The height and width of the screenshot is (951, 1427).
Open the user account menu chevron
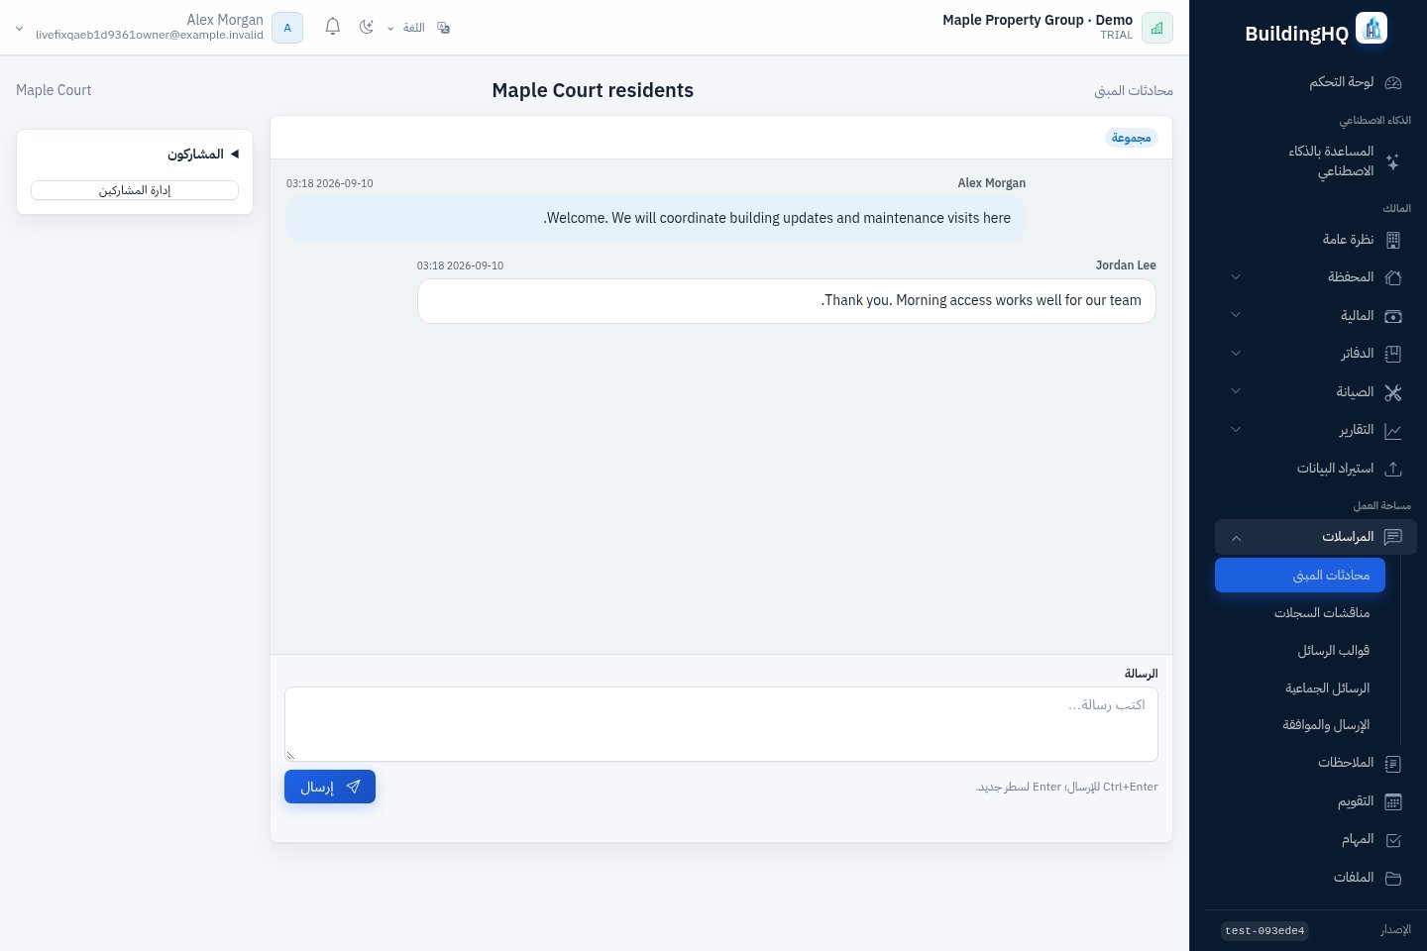coord(19,29)
